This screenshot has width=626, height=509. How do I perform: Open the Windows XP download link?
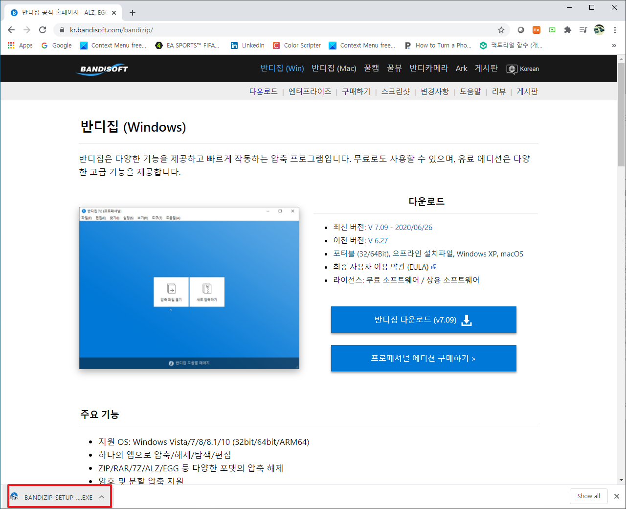click(x=476, y=254)
